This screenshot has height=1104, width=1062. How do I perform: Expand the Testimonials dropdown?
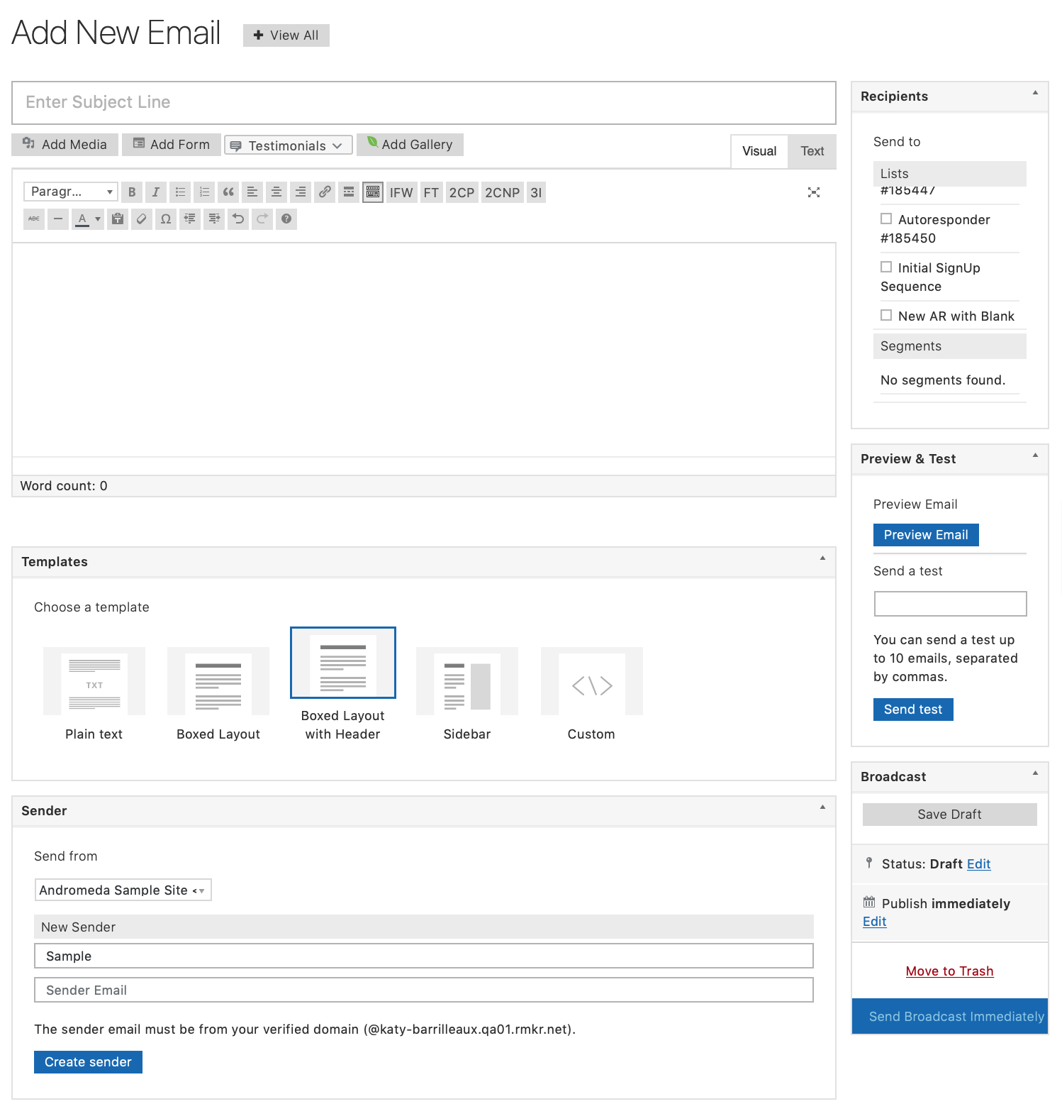(289, 145)
